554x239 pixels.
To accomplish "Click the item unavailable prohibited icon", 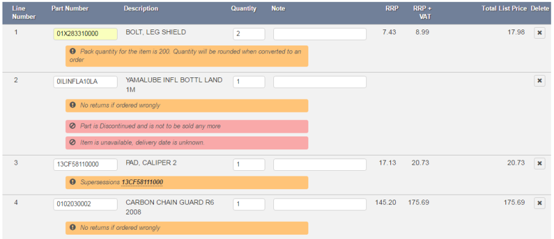I will 73,143.
